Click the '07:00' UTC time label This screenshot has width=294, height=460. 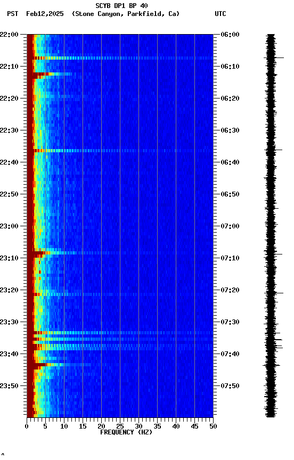pos(230,226)
